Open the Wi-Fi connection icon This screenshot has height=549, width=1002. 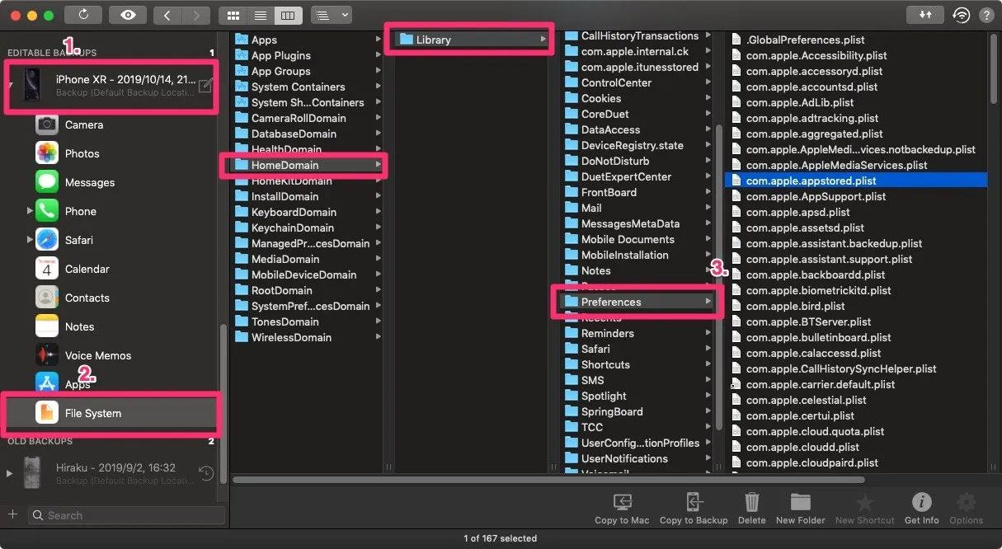pos(960,15)
